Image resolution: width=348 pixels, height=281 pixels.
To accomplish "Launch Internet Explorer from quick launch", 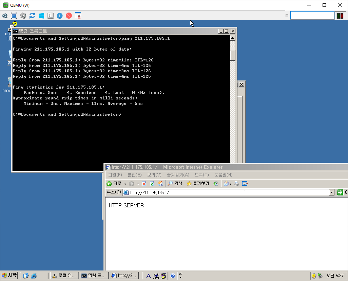I will click(x=34, y=276).
